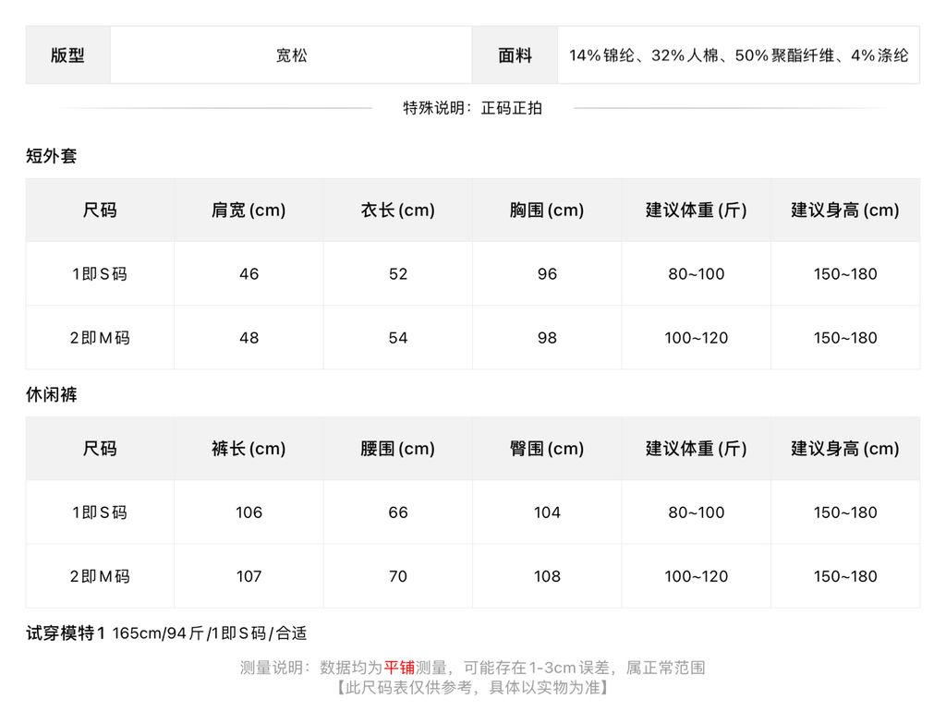Click 建议体重(斤) header in the 短外套 table
The image size is (946, 723).
coord(697,210)
